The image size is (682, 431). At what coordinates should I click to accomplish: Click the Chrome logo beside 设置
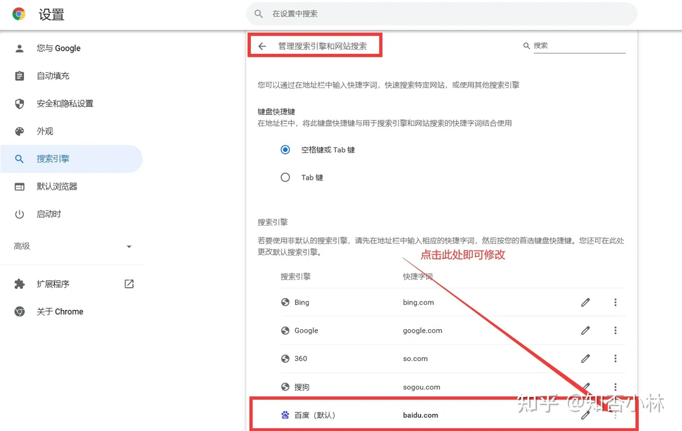(19, 14)
